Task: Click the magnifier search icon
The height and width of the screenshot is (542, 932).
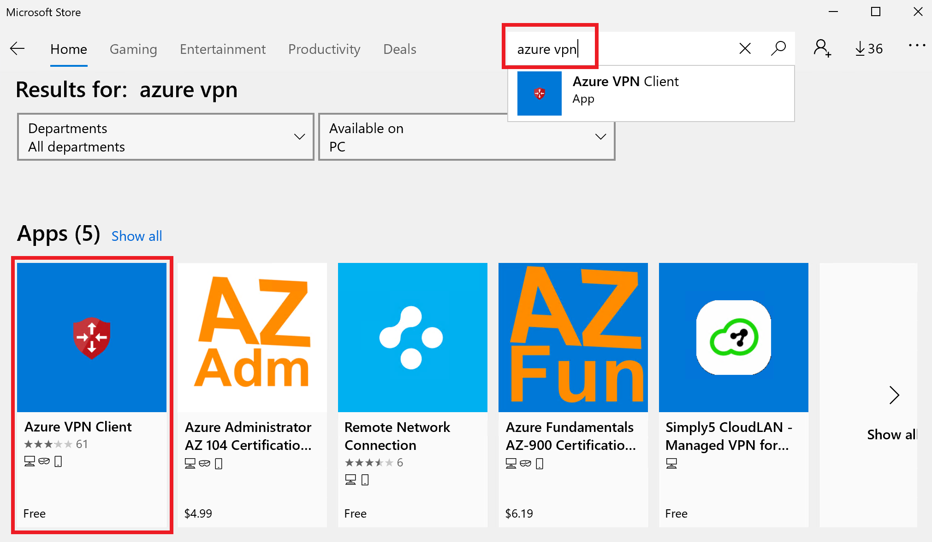Action: tap(778, 48)
